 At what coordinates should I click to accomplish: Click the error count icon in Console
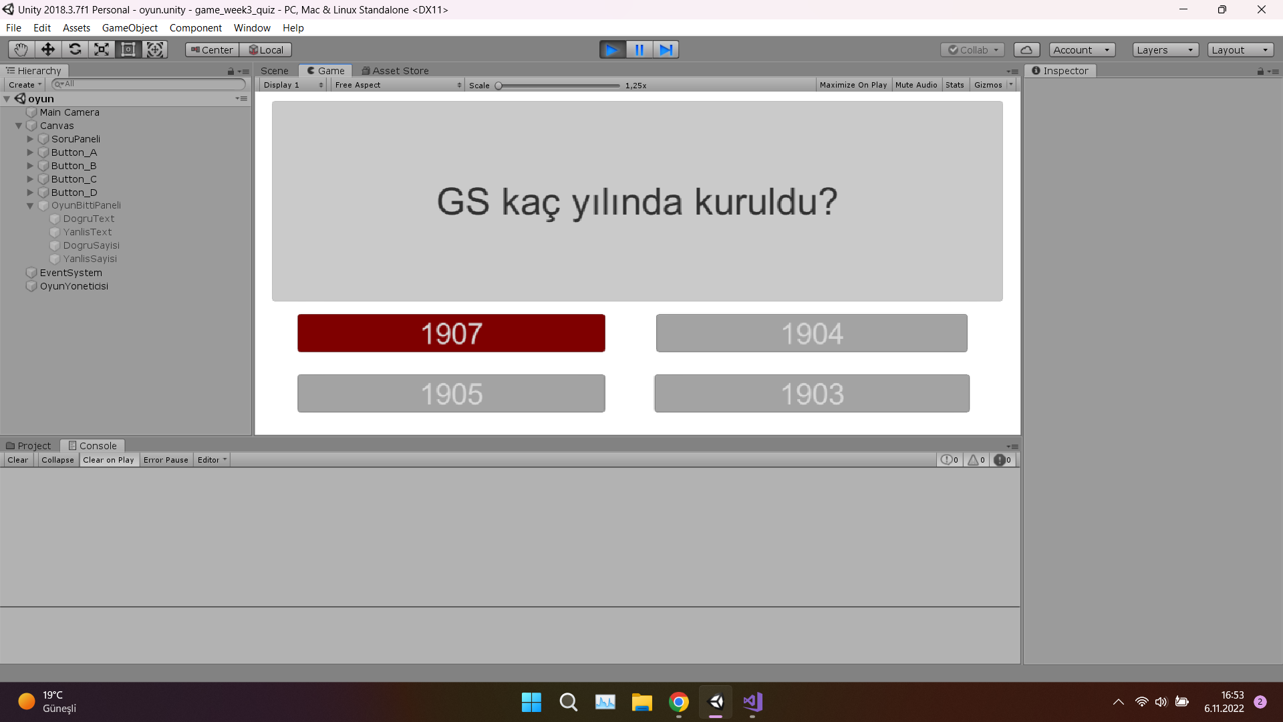click(1002, 459)
